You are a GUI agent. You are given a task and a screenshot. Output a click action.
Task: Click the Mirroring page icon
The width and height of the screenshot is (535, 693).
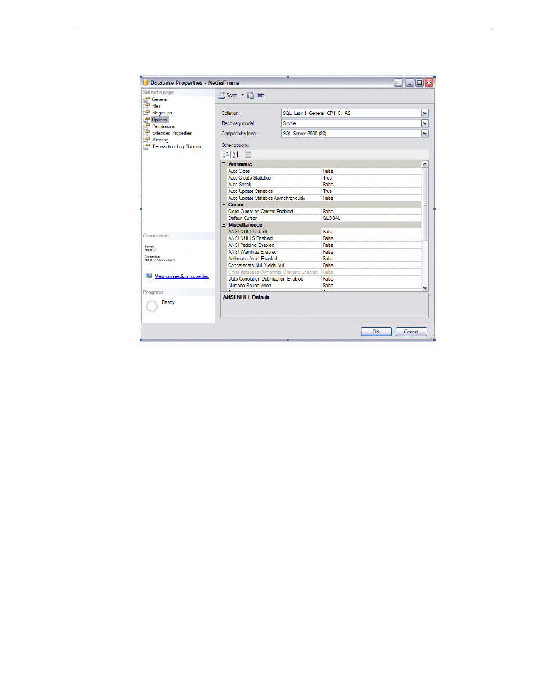click(x=146, y=140)
